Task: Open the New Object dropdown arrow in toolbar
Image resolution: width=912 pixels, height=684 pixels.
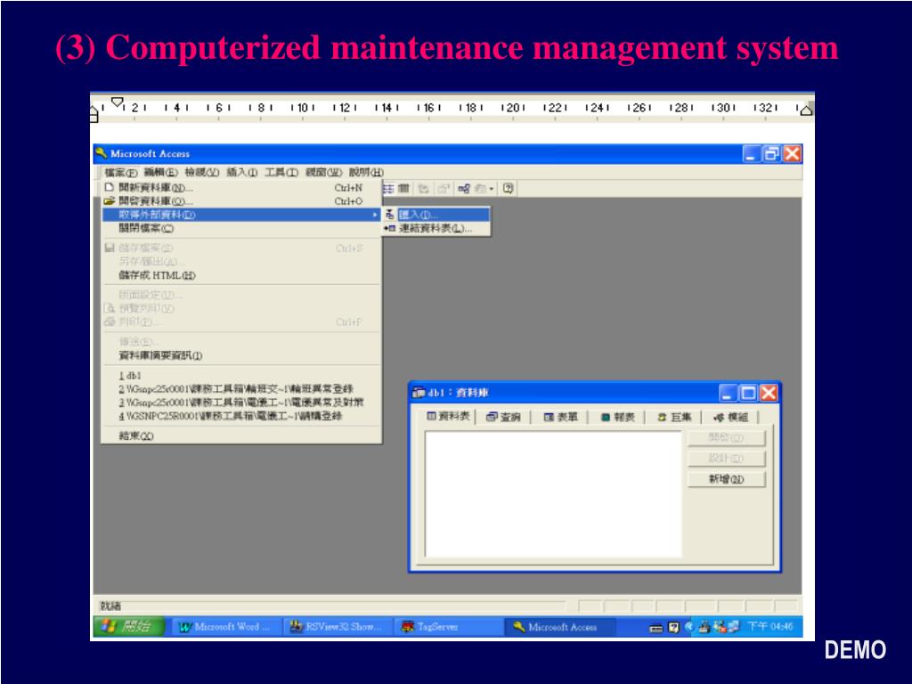Action: tap(492, 189)
